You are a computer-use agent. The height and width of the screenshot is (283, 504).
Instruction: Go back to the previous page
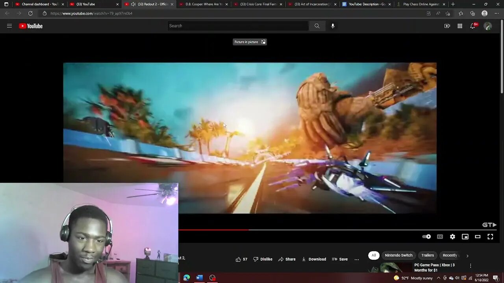[7, 13]
